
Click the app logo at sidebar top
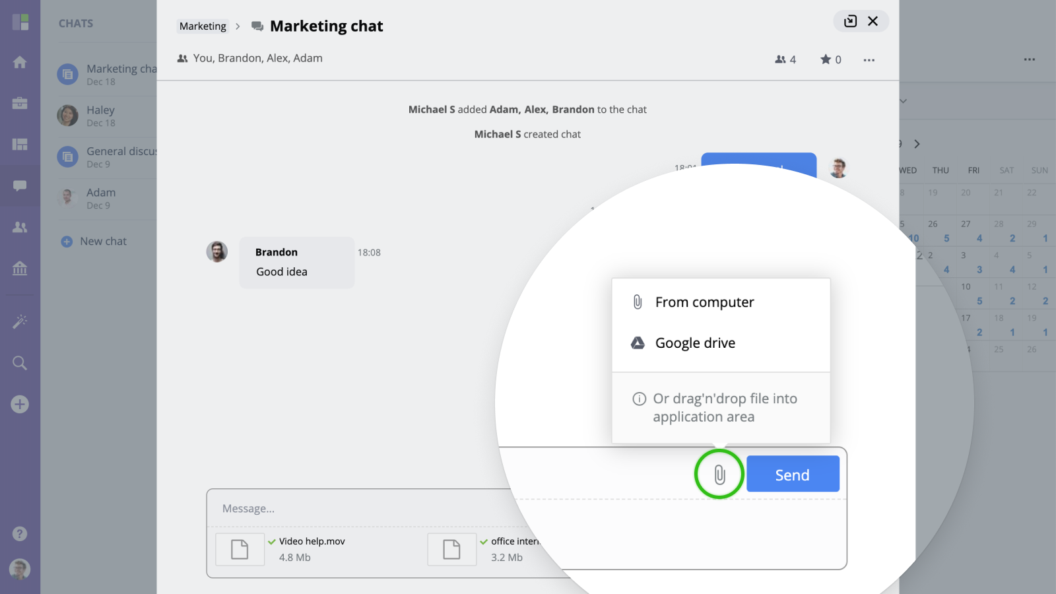pyautogui.click(x=20, y=22)
